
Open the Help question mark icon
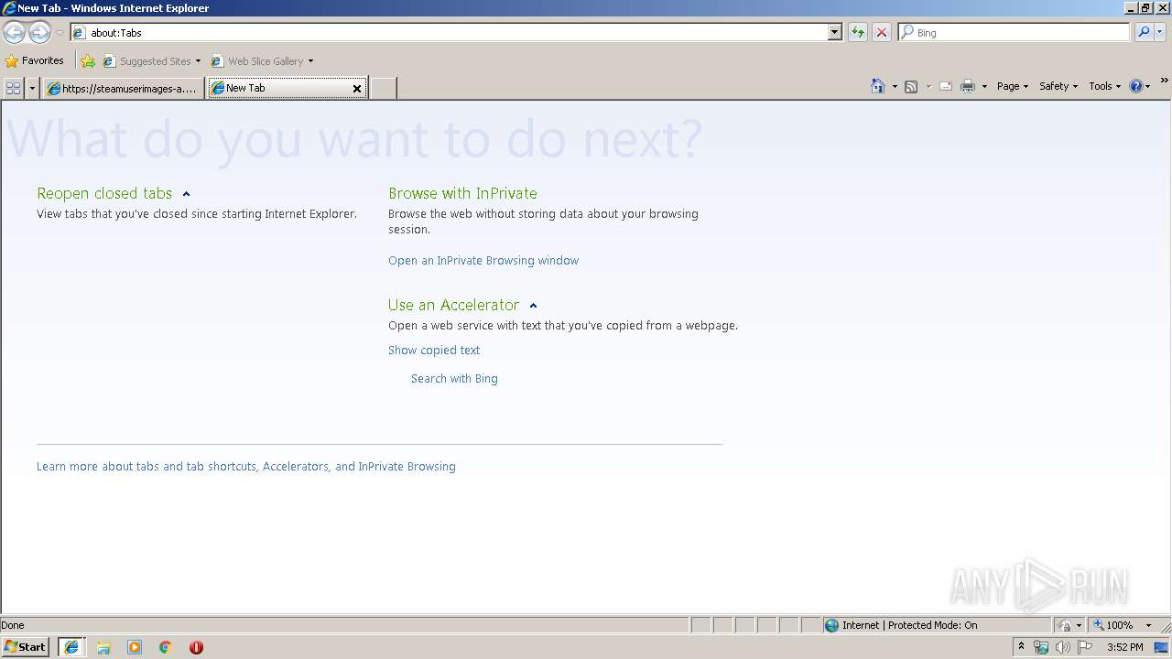(1136, 86)
